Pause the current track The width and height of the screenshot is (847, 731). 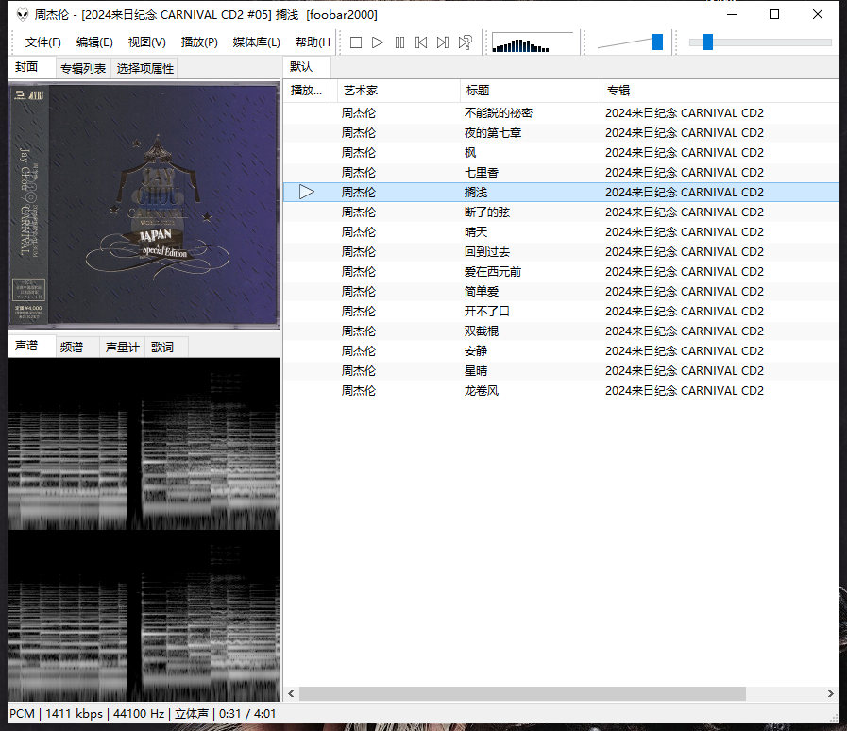click(x=399, y=42)
